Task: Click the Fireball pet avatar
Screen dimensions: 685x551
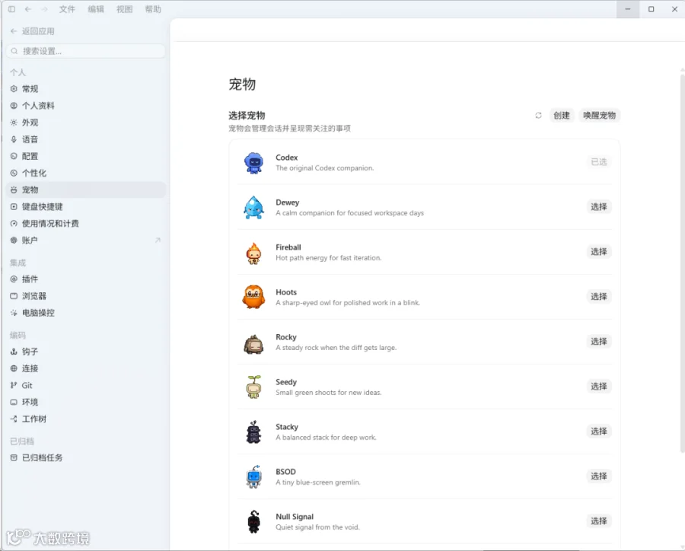Action: point(253,253)
